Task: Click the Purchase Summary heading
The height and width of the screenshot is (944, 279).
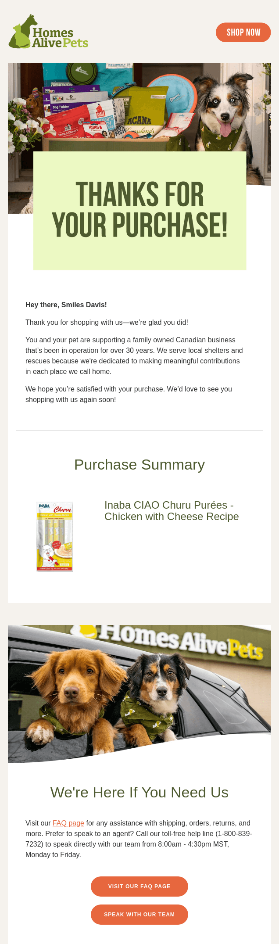Action: (139, 464)
